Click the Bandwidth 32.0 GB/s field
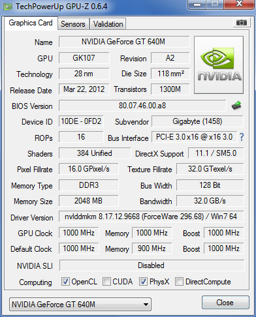The width and height of the screenshot is (256, 317). point(210,201)
